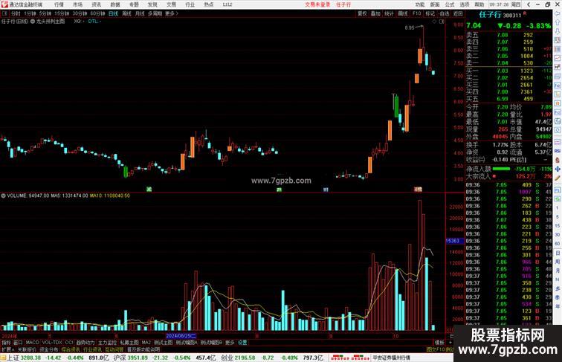Select the VOL-TDX indicator tab
Image resolution: width=562 pixels, height=362 pixels.
pos(52,343)
